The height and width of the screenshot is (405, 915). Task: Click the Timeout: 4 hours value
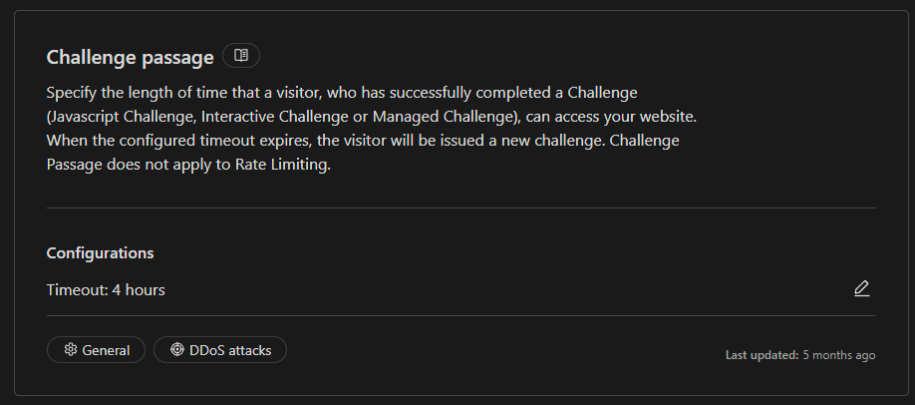point(106,290)
